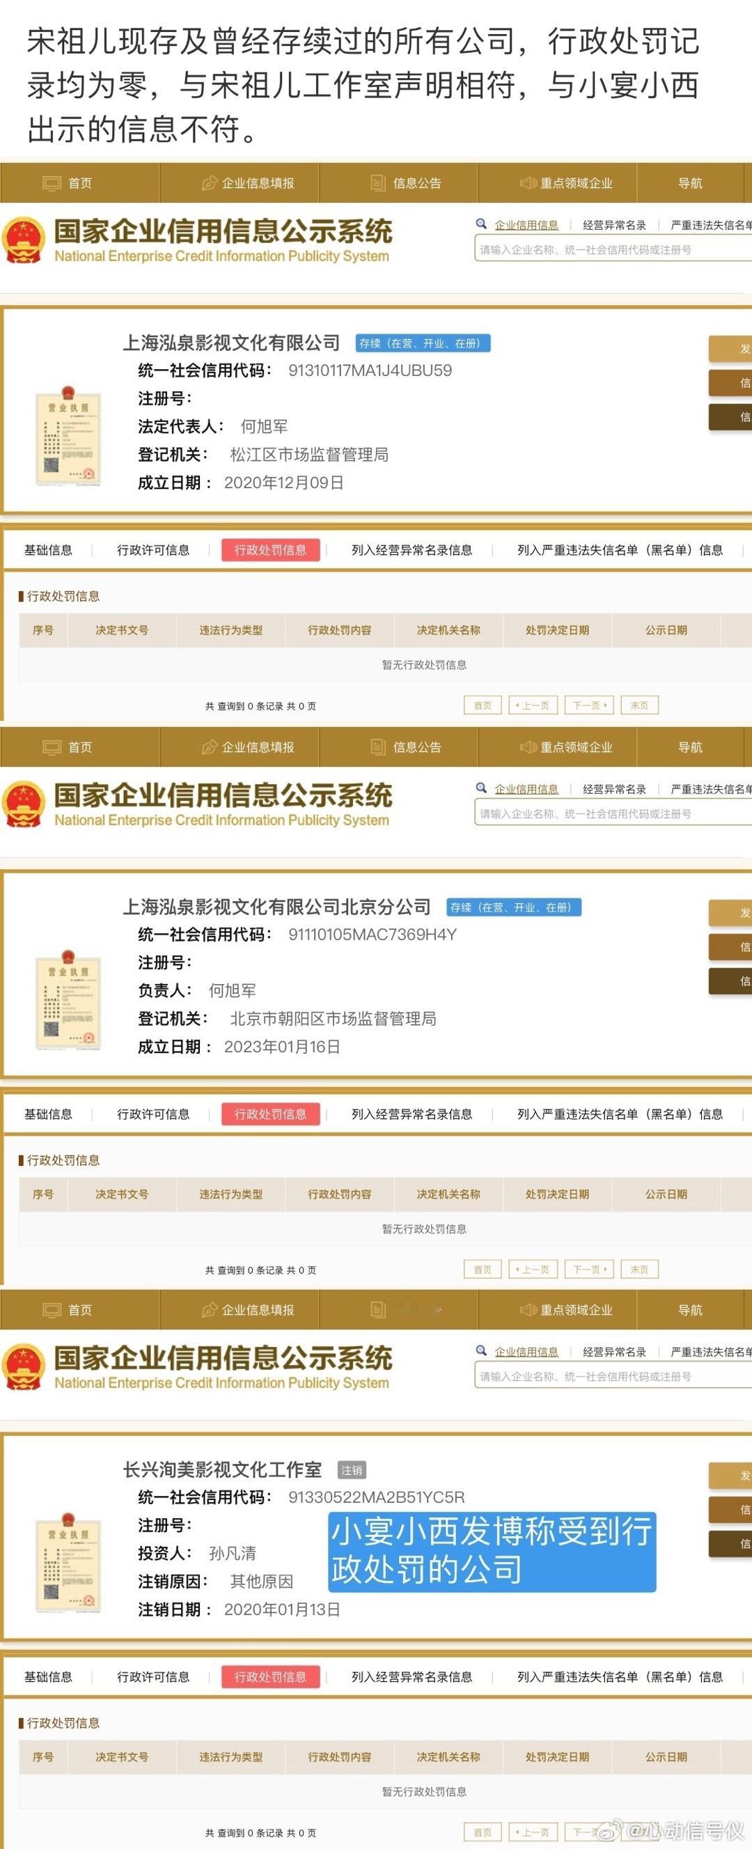752x1849 pixels.
Task: Open 列入经营异常名录信息 tab for 北京分公司
Action: click(x=412, y=1114)
